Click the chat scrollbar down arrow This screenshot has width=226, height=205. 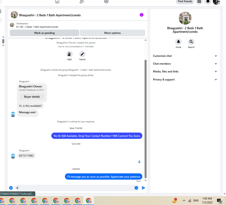146,180
